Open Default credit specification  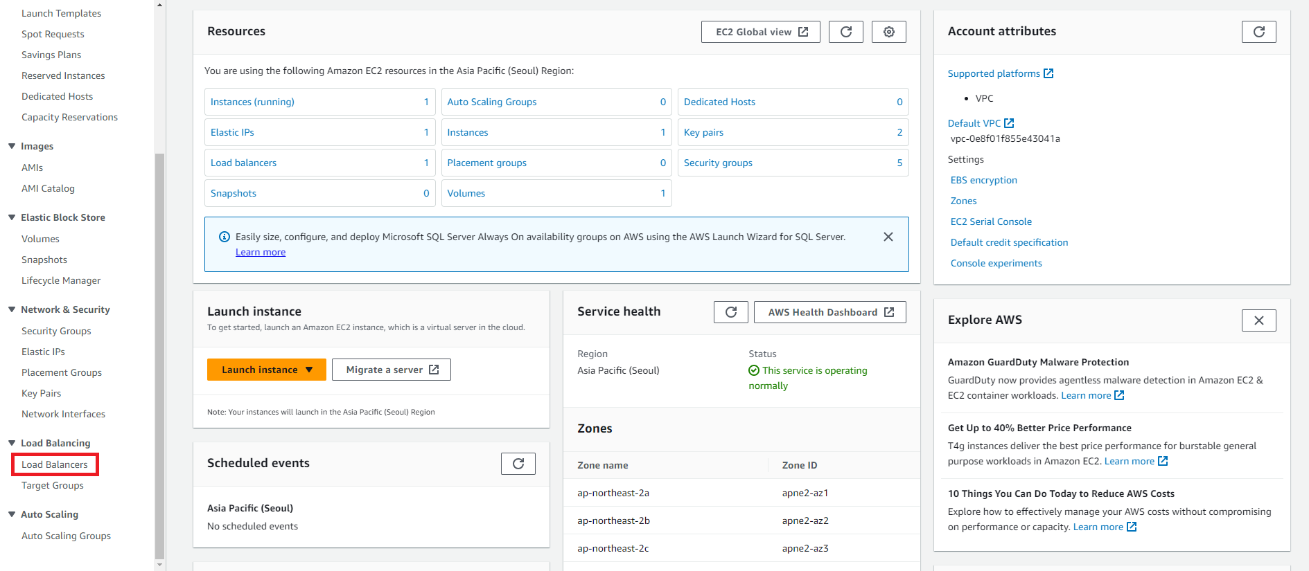[x=1009, y=242]
